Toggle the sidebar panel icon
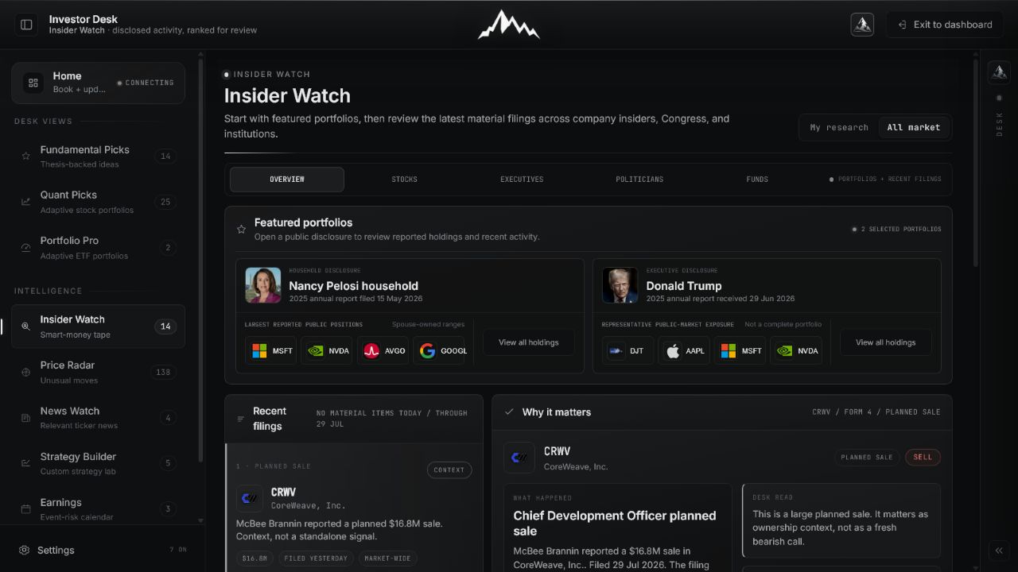 [x=26, y=25]
